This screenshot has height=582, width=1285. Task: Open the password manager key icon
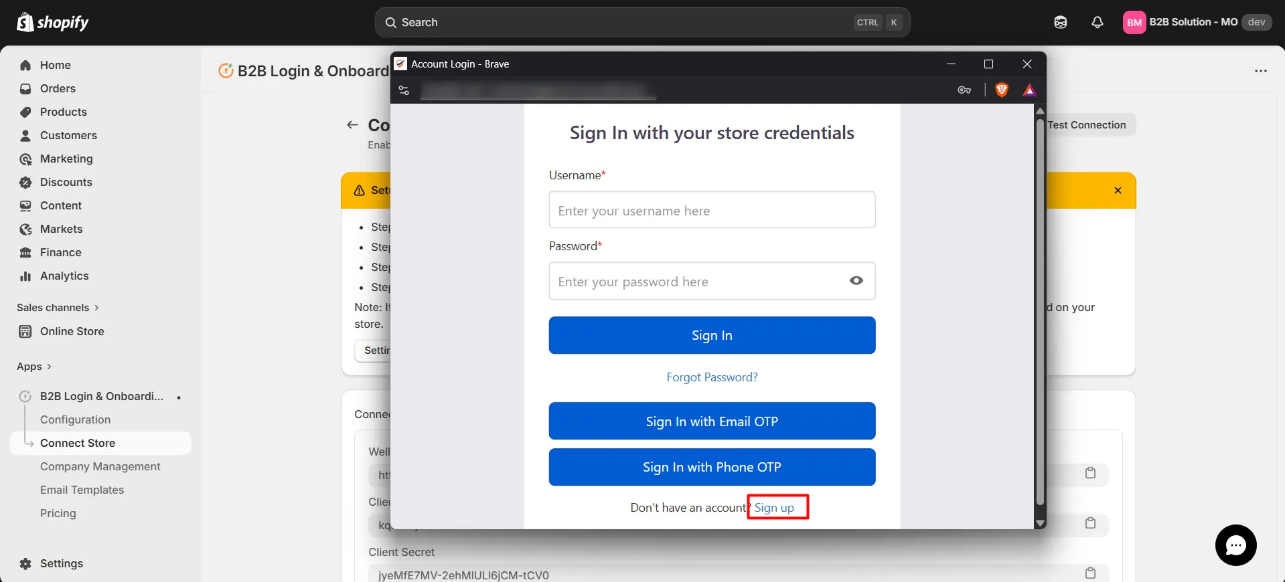pyautogui.click(x=964, y=90)
